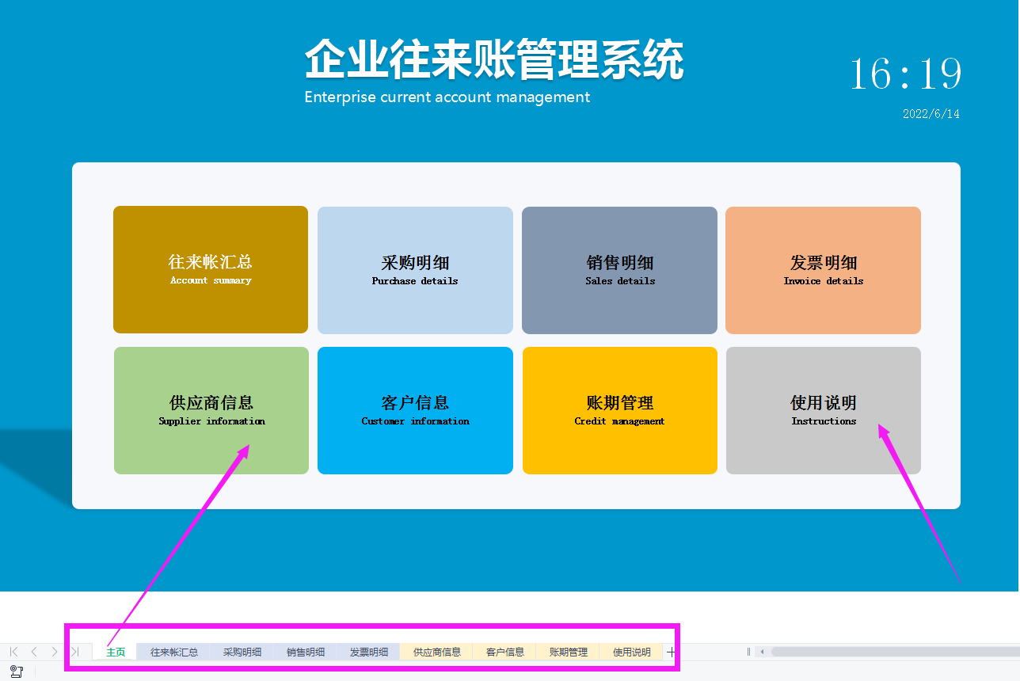Viewport: 1020px width, 681px height.
Task: Switch to the 客户信息 sheet tab
Action: coord(504,652)
